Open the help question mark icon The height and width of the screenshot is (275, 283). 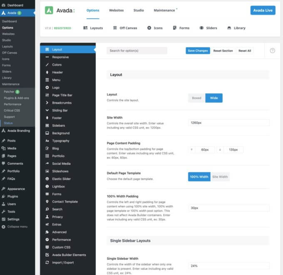pos(272,51)
